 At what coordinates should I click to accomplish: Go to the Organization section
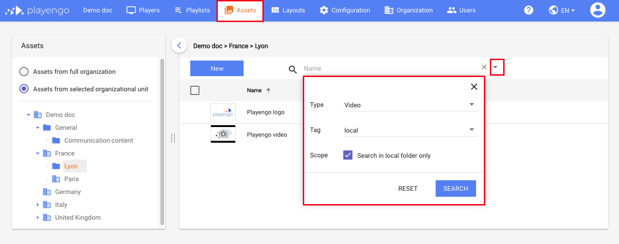click(x=409, y=10)
